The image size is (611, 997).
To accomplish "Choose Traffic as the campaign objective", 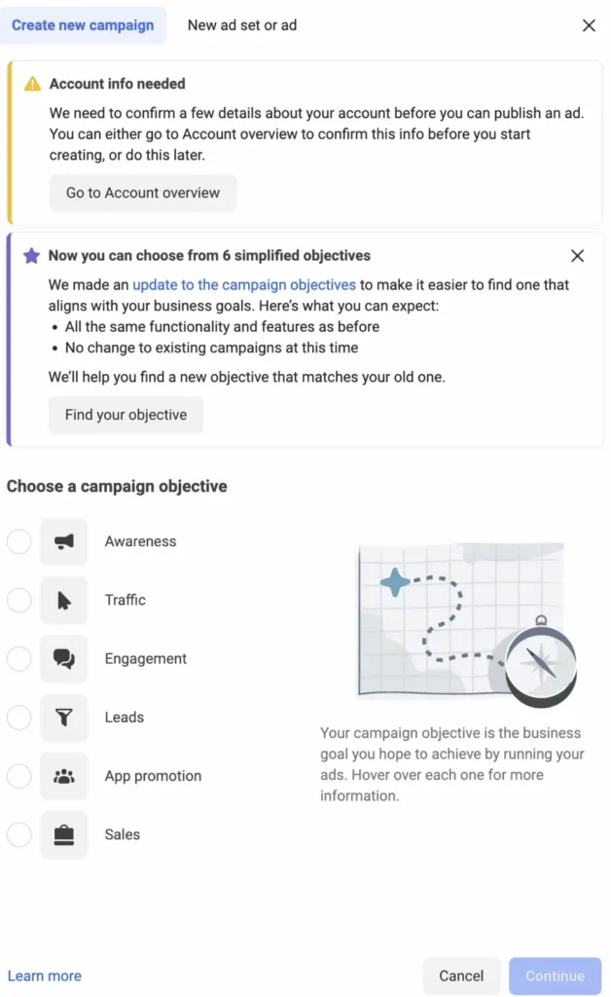I will (18, 600).
